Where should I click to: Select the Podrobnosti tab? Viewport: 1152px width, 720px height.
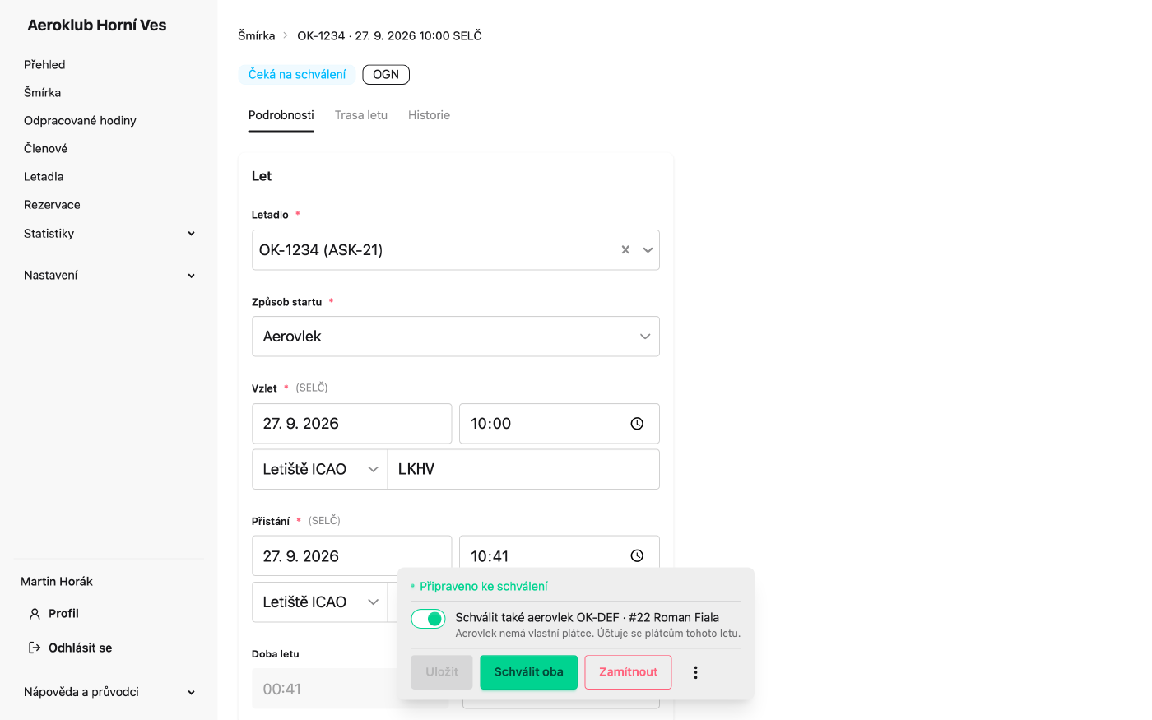click(x=281, y=115)
